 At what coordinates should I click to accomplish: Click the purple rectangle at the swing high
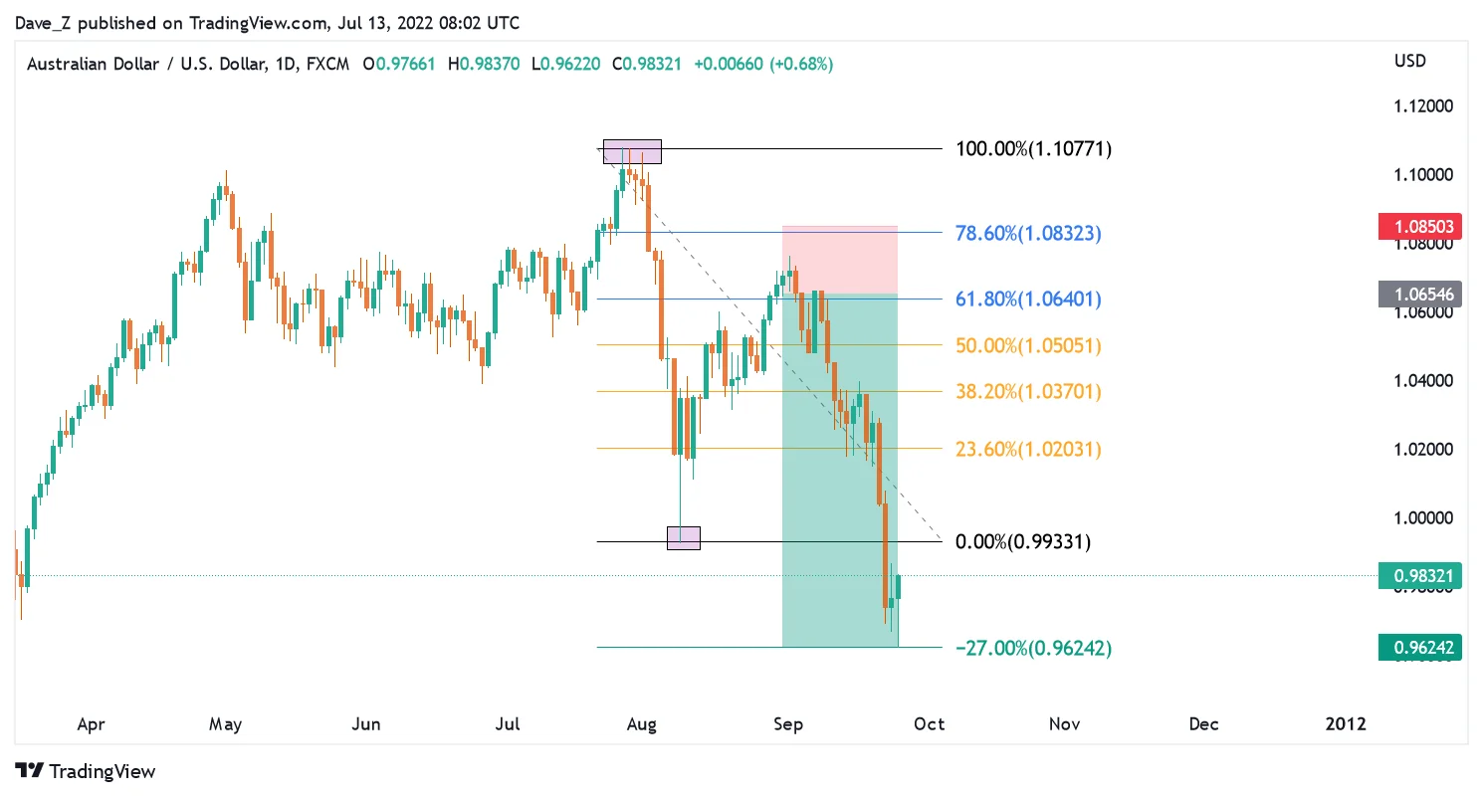click(x=632, y=151)
